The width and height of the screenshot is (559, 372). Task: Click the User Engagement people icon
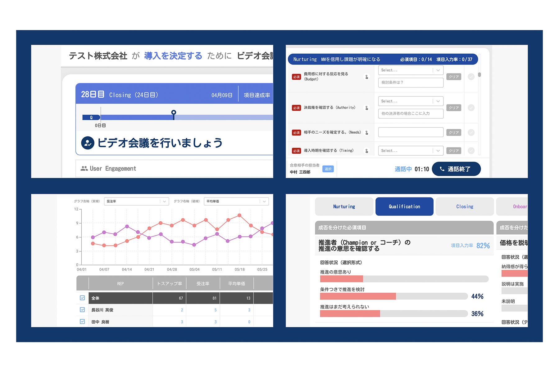pos(84,169)
